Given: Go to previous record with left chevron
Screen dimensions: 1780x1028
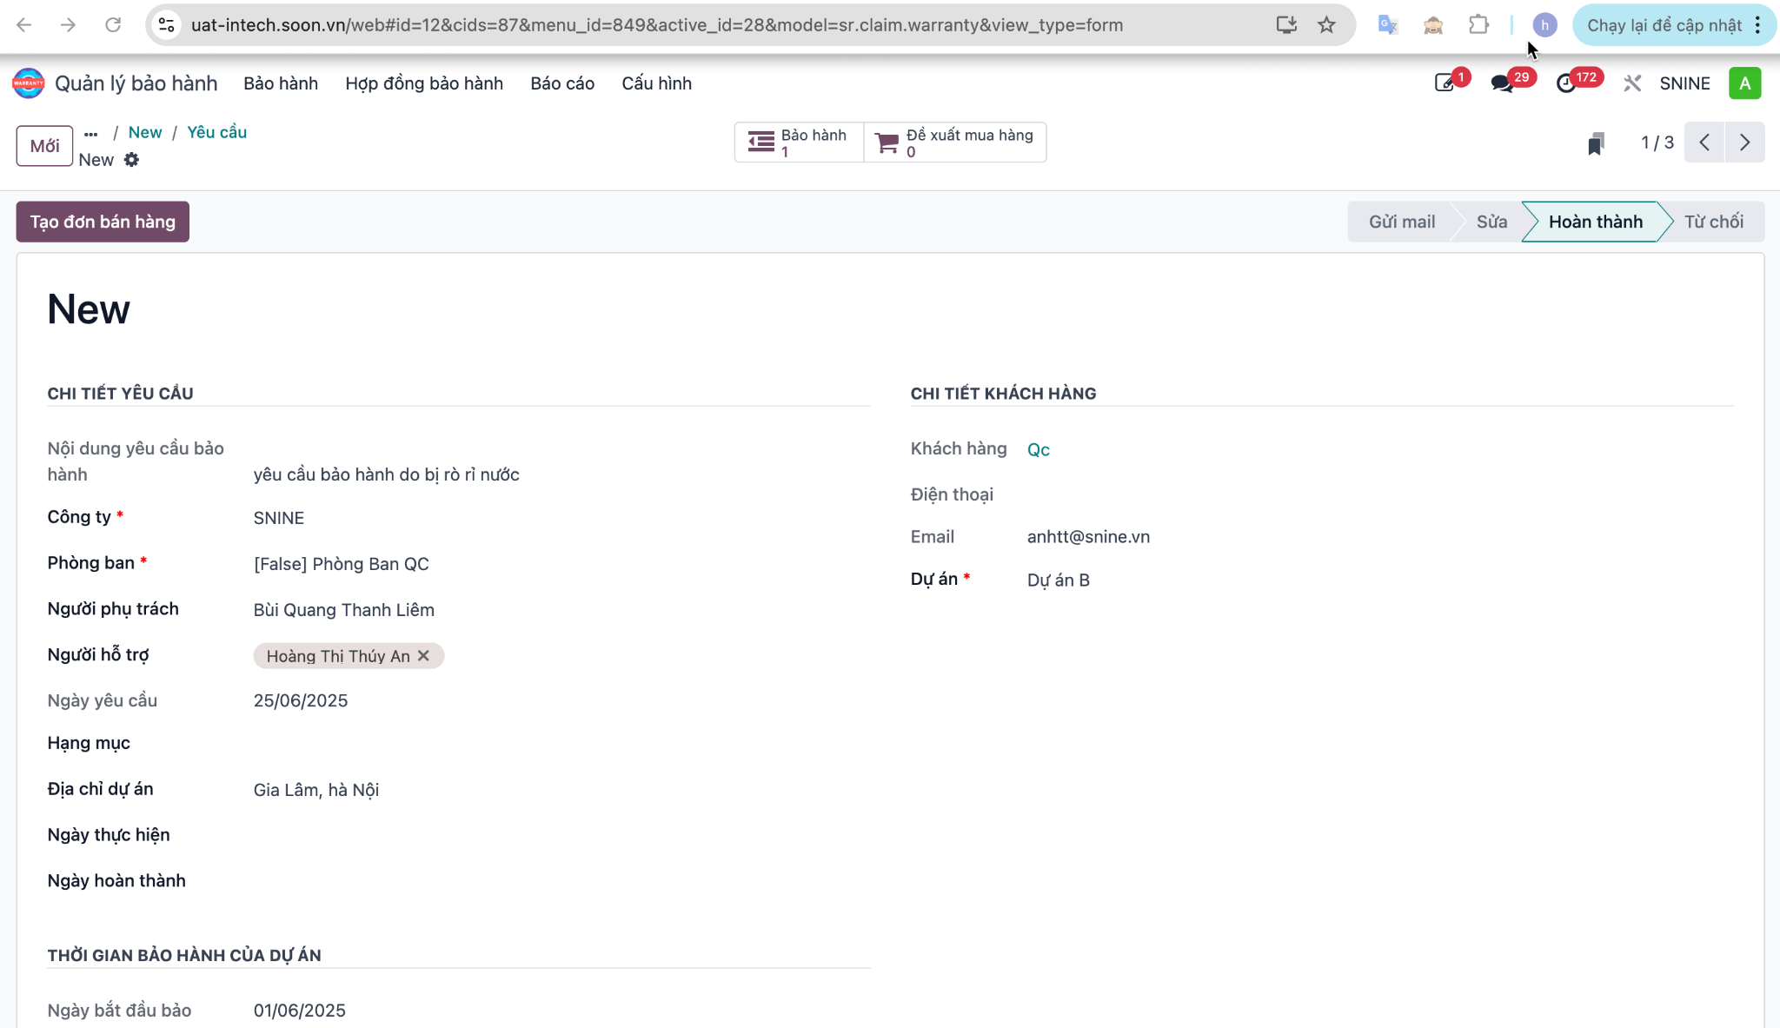Looking at the screenshot, I should (1704, 143).
